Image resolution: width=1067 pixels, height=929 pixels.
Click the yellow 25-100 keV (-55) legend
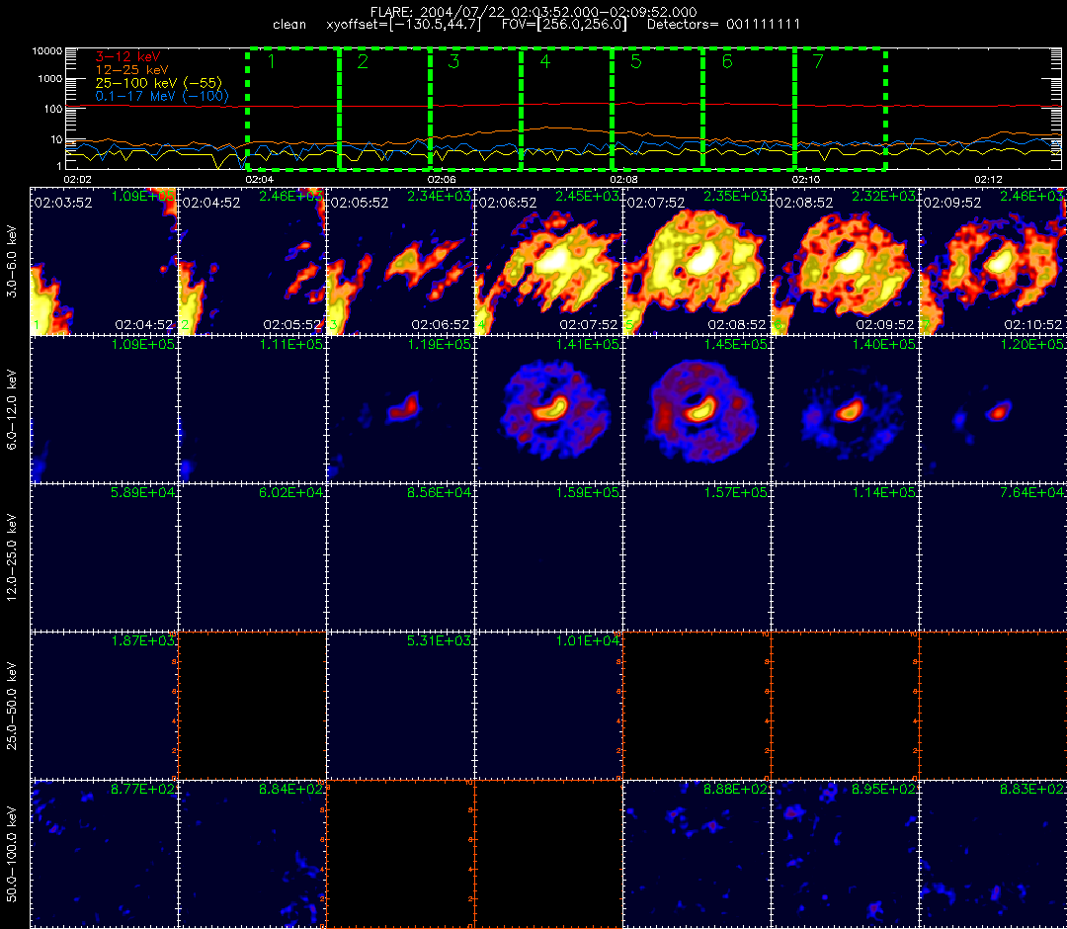coord(158,83)
